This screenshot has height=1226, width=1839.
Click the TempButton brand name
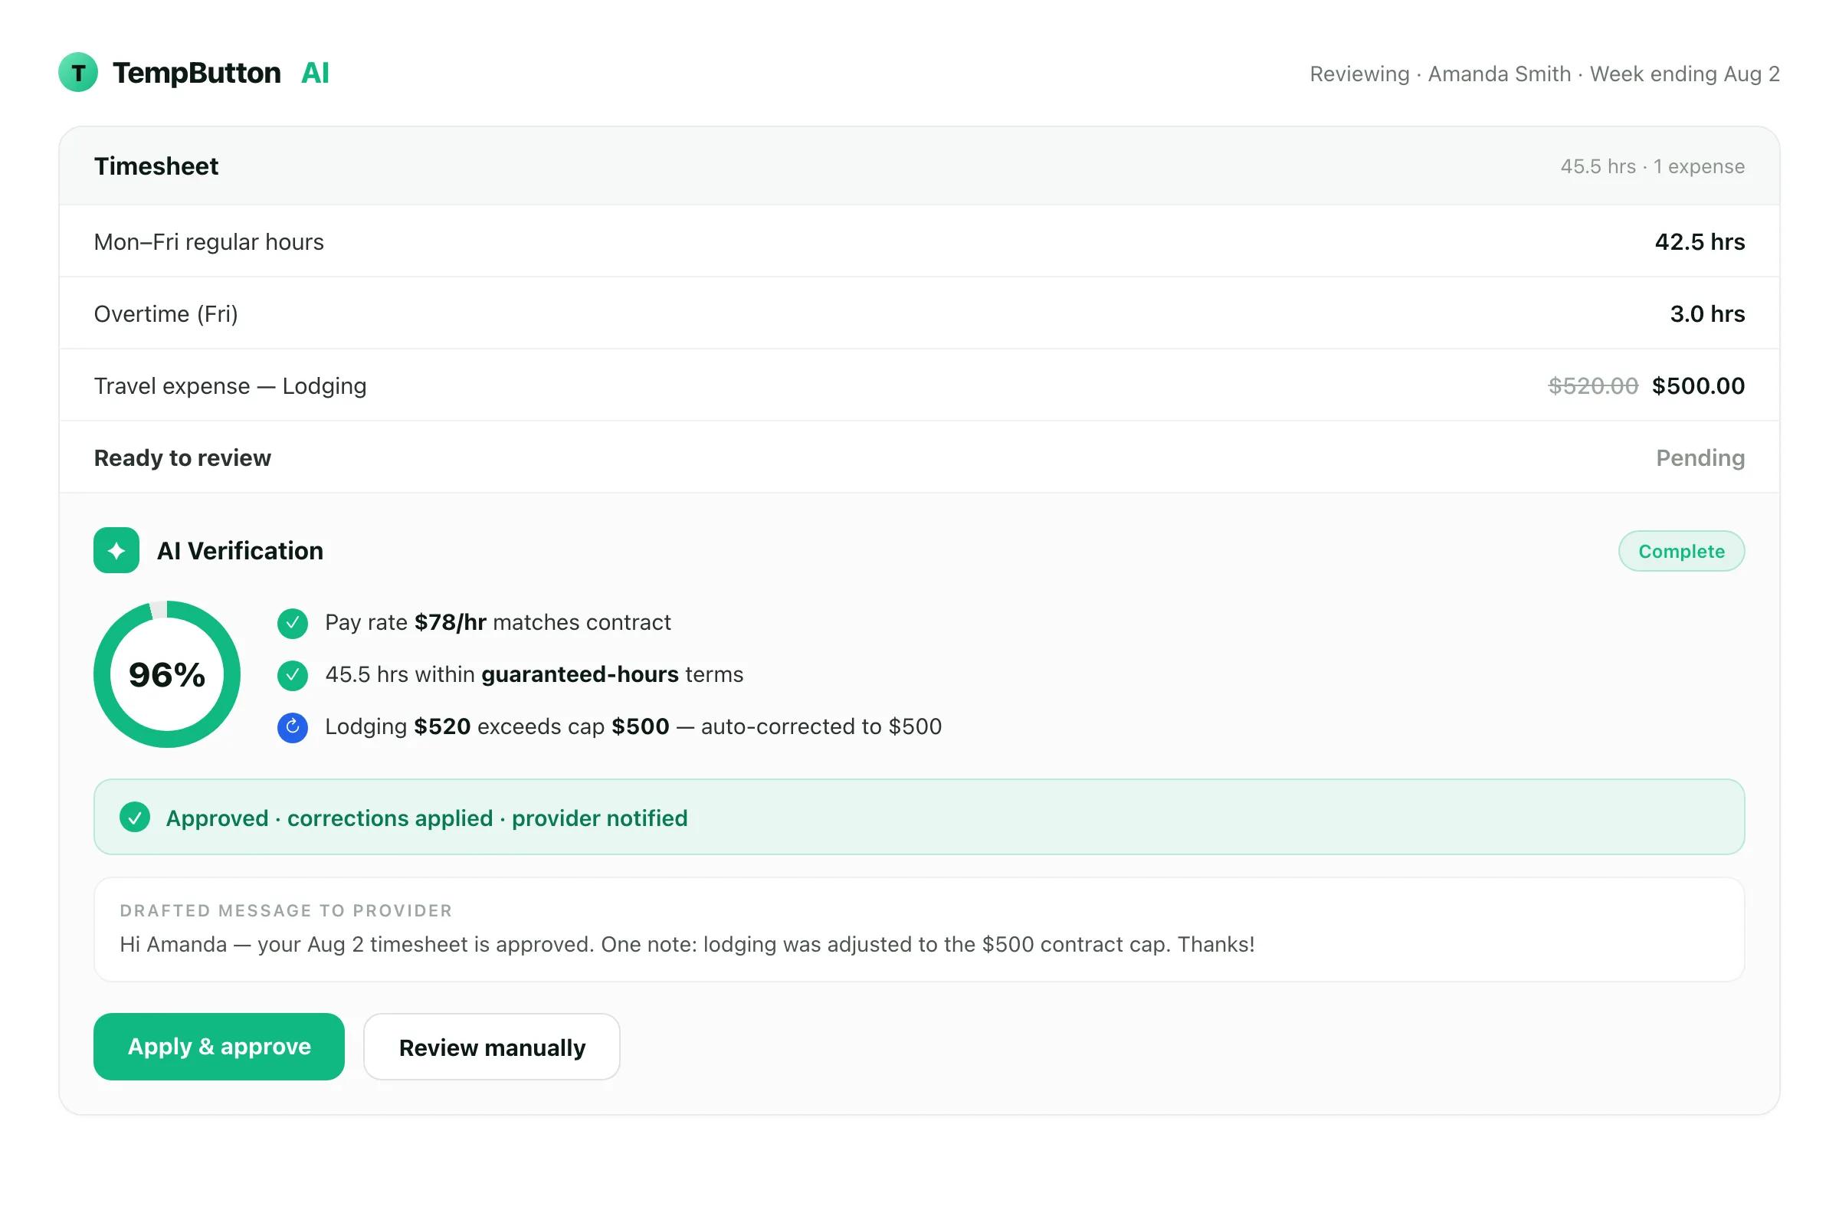coord(197,73)
